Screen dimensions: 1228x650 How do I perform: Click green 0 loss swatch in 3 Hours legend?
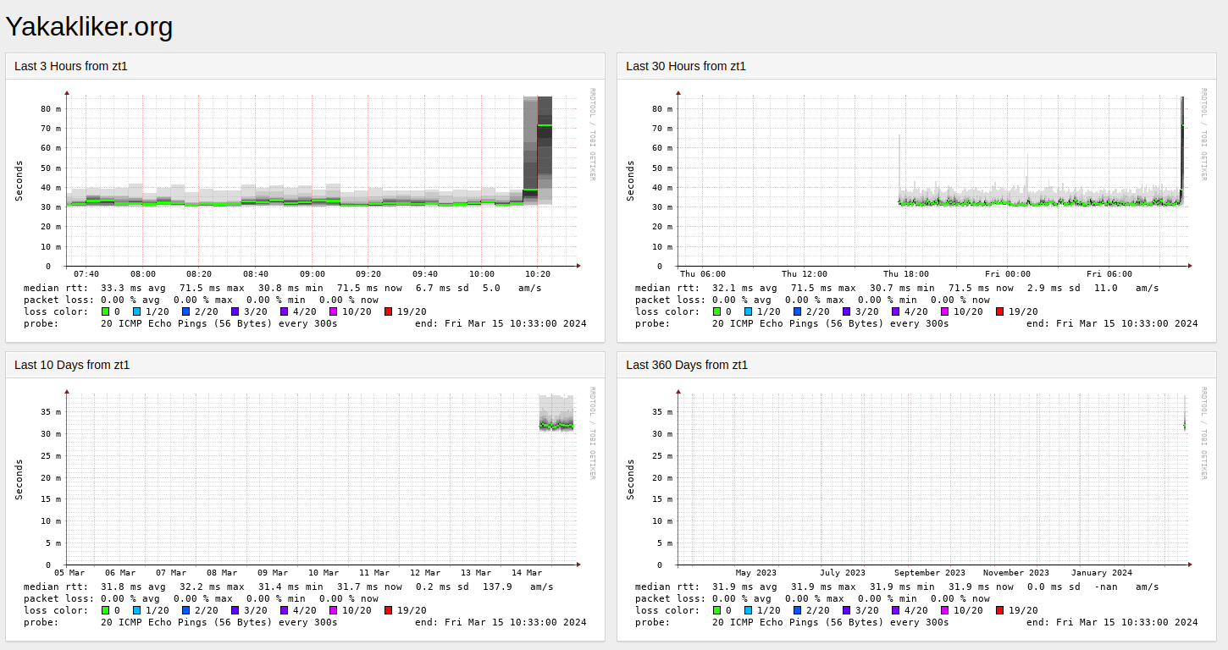[105, 311]
